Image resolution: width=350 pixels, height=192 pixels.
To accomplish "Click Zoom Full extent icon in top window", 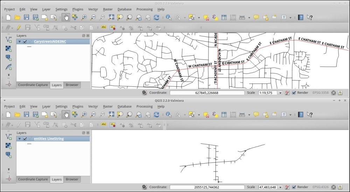I will click(111, 17).
